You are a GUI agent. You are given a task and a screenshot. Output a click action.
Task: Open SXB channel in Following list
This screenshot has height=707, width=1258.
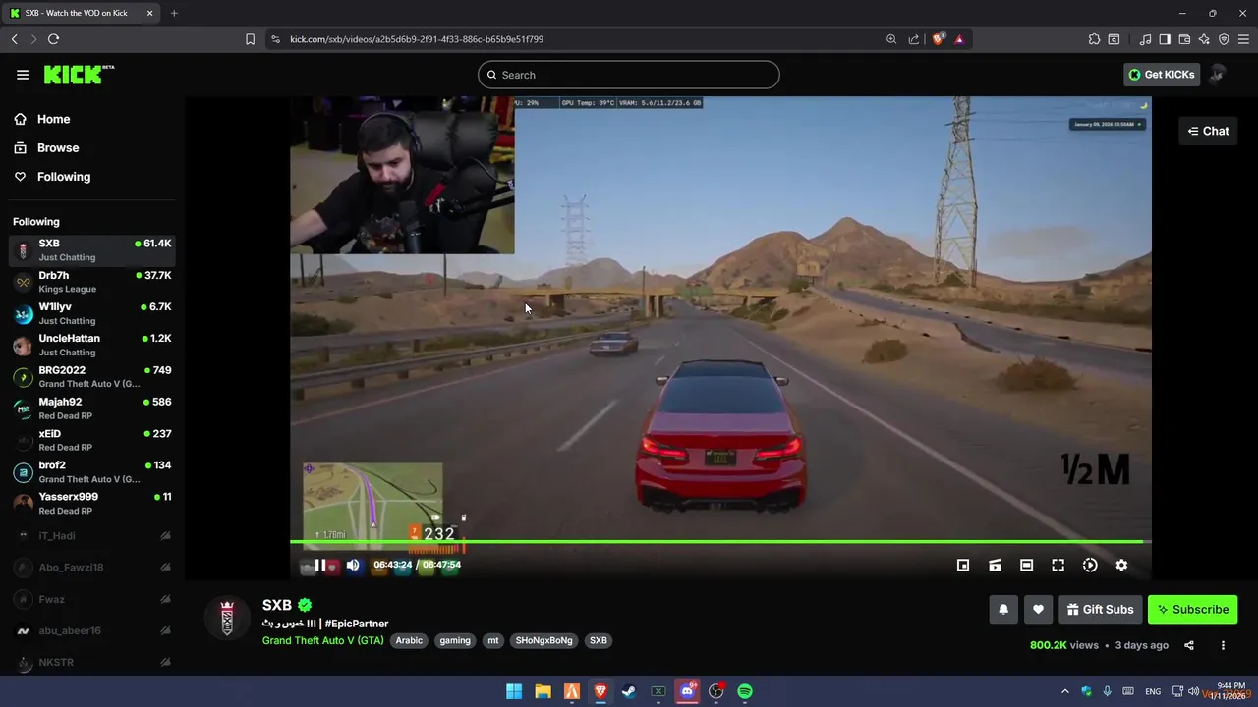tap(92, 250)
